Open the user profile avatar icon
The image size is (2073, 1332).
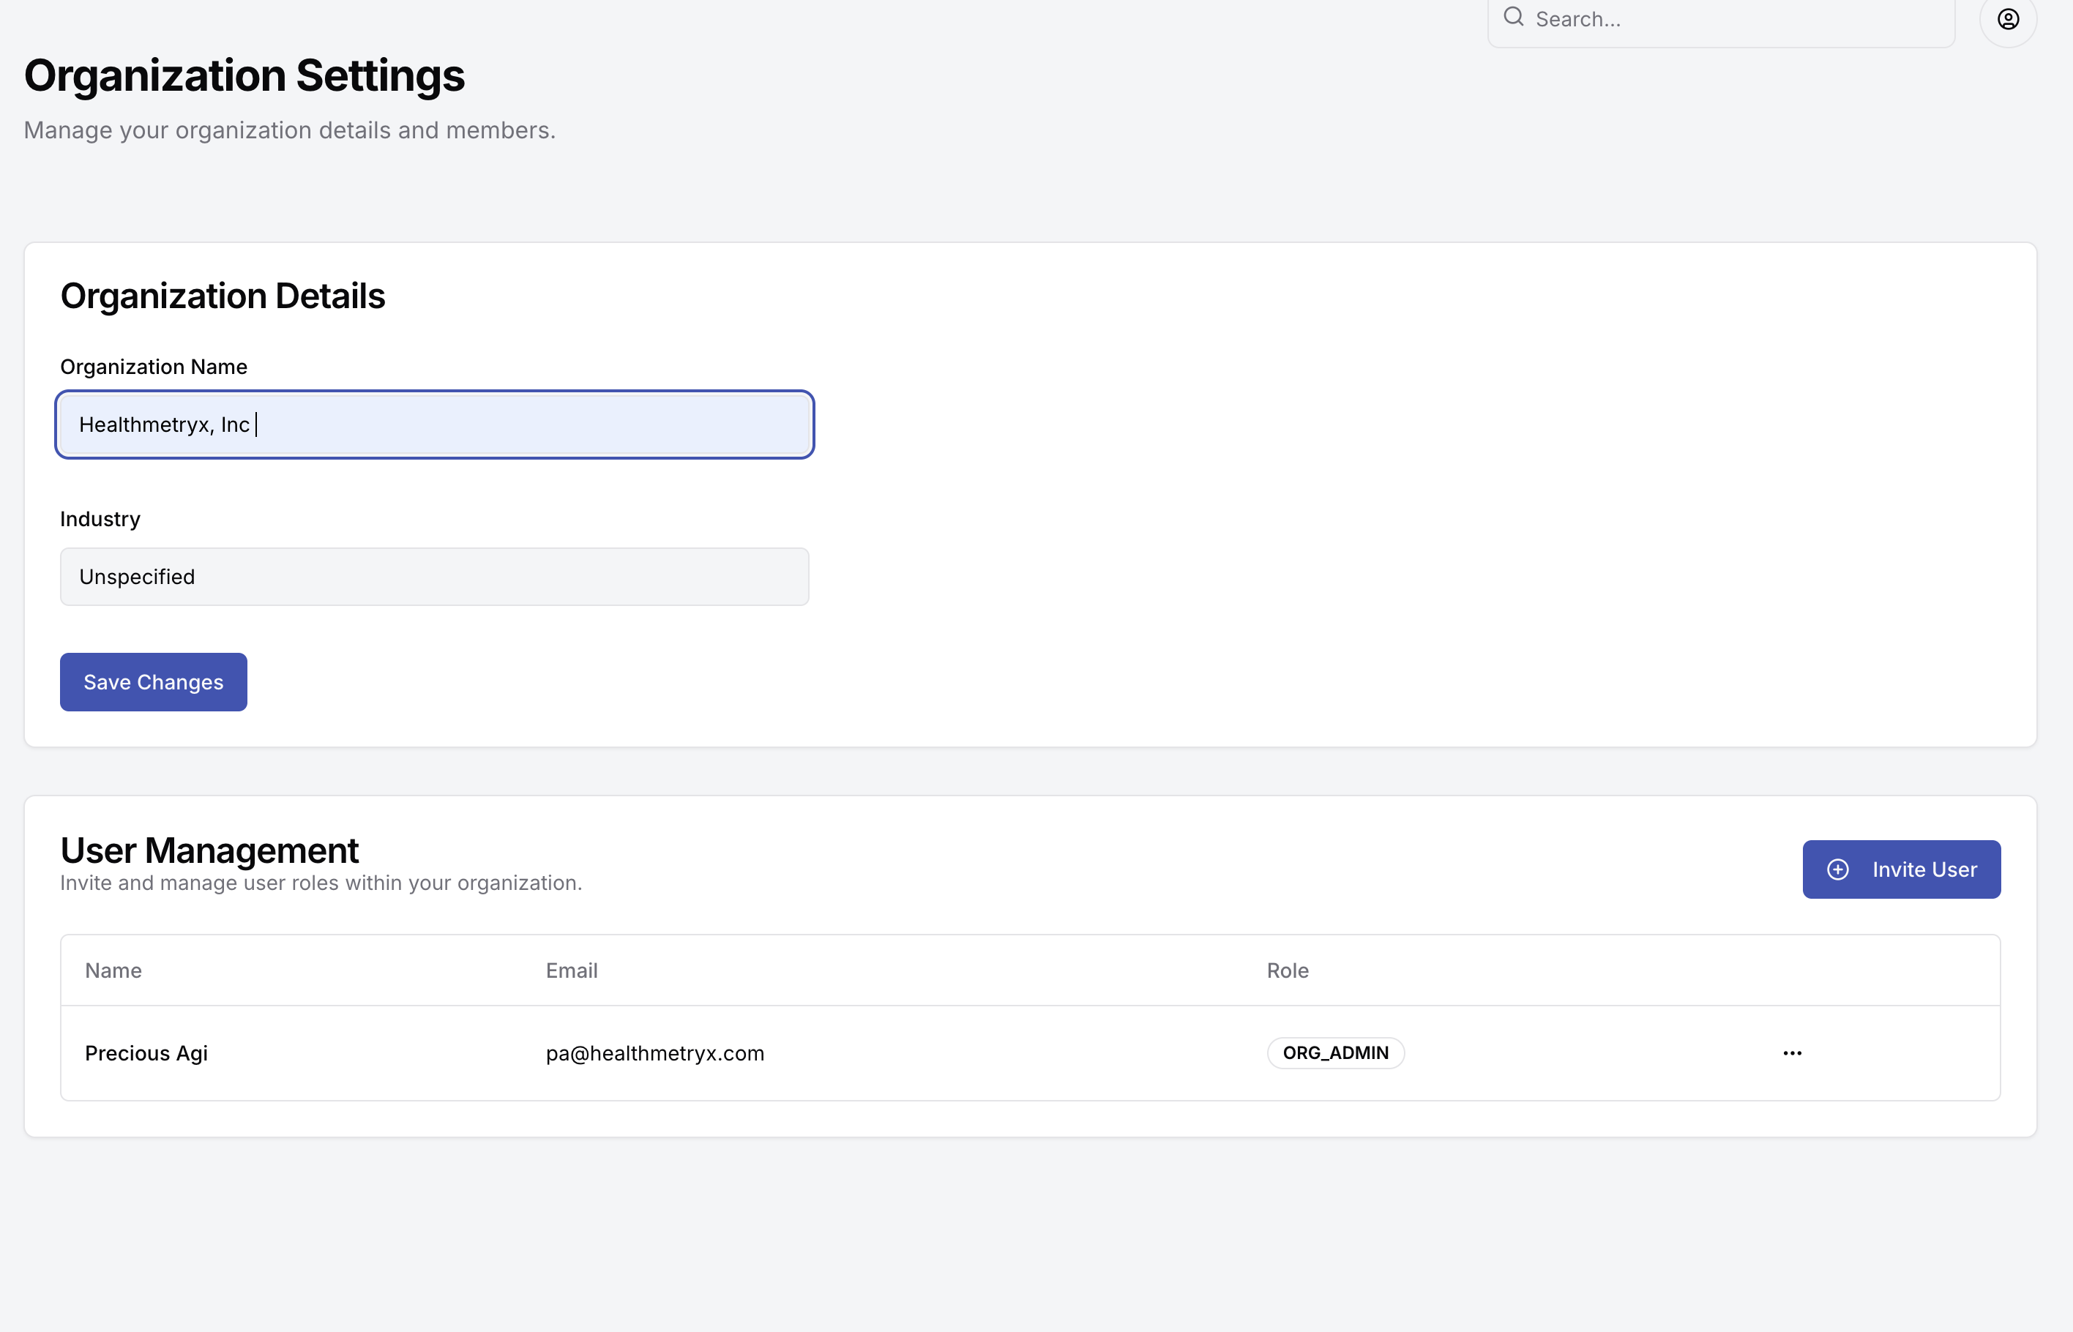point(2007,19)
